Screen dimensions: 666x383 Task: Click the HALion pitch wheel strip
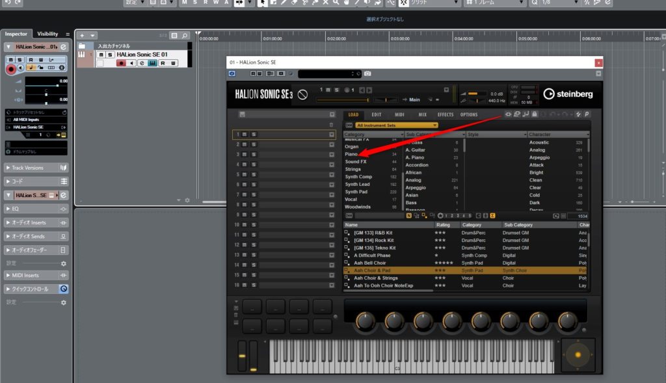coord(242,357)
